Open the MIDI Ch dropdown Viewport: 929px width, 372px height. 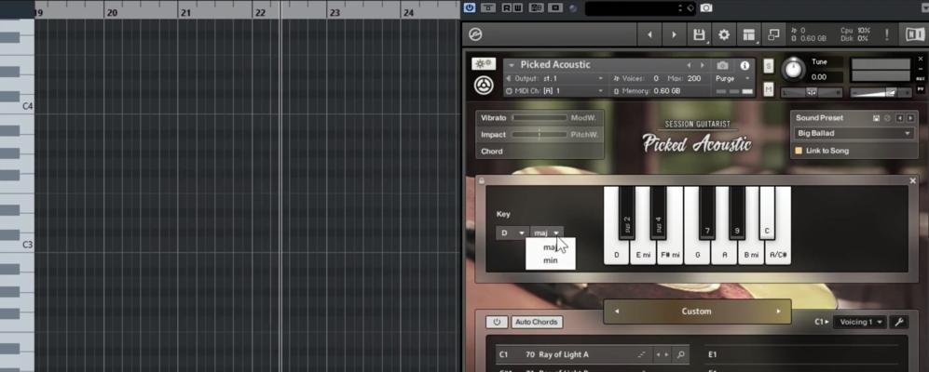click(554, 91)
